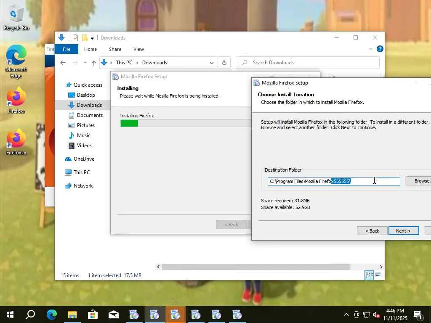Viewport: 431px width, 323px height.
Task: Switch to the large icons view in the status bar
Action: coord(378,275)
